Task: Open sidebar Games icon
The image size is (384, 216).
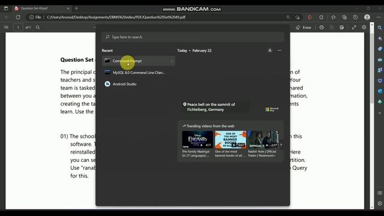Action: click(380, 70)
